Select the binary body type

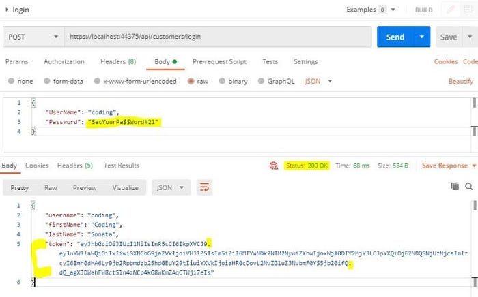(234, 81)
